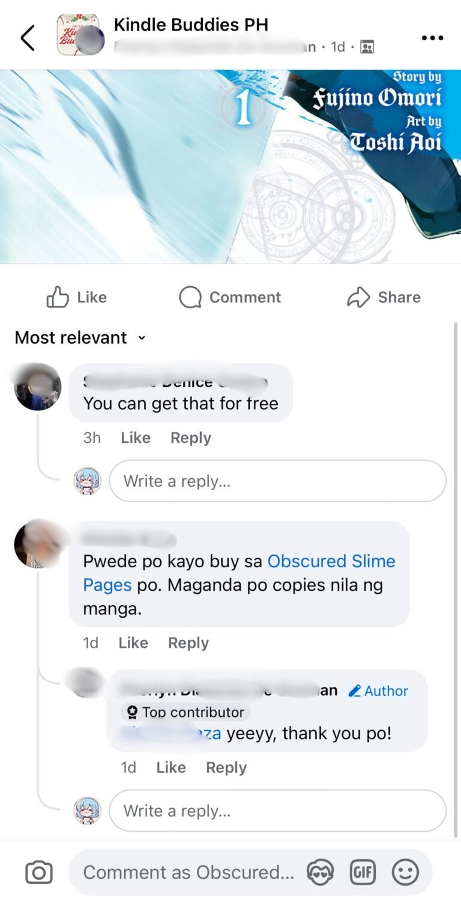Like the 'Pwede po kayo buy' comment
Image resolution: width=461 pixels, height=908 pixels.
(x=133, y=643)
